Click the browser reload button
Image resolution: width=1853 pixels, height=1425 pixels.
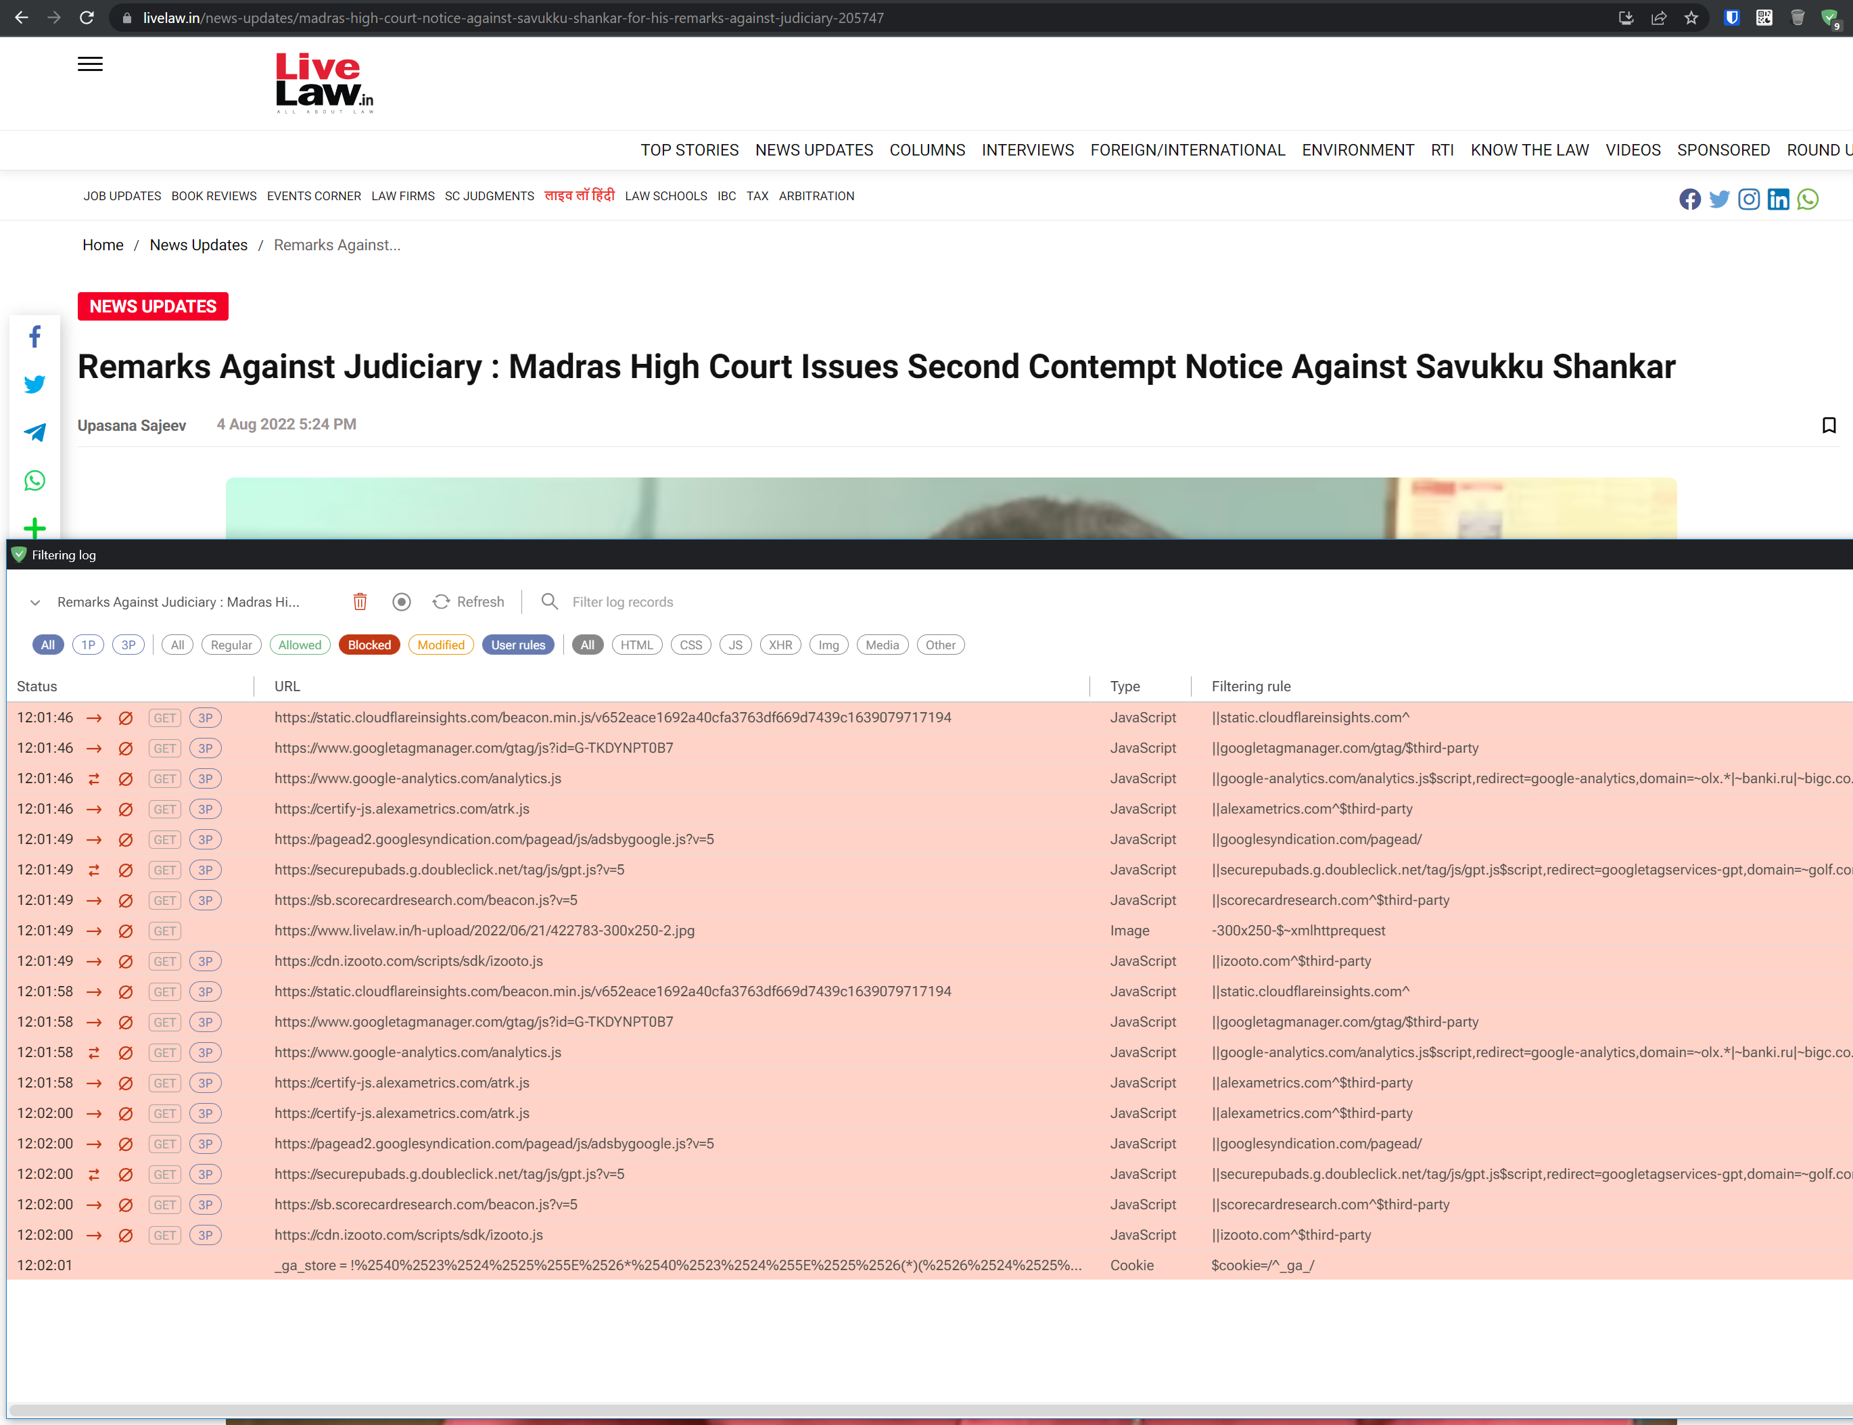87,18
